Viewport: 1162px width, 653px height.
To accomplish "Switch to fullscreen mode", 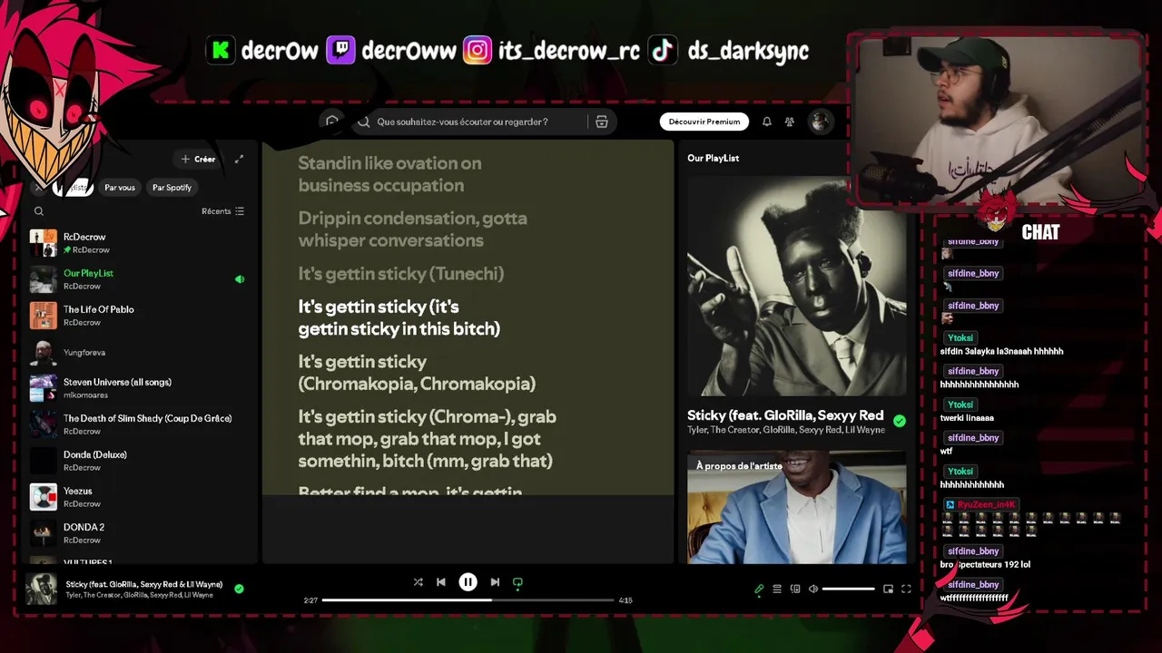I will tap(906, 589).
